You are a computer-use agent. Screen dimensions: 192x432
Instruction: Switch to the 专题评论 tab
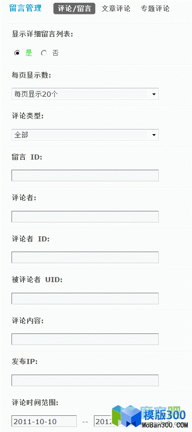(155, 8)
